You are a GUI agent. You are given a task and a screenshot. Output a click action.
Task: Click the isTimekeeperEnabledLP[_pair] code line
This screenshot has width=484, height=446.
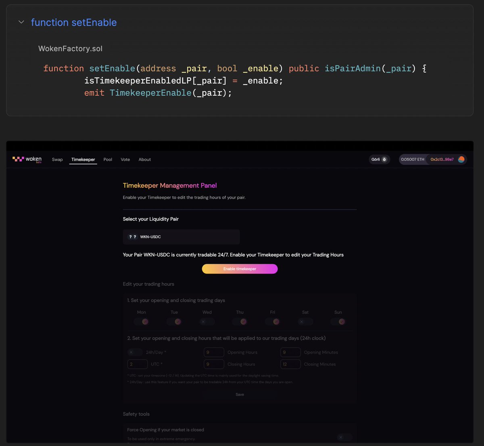pos(184,81)
